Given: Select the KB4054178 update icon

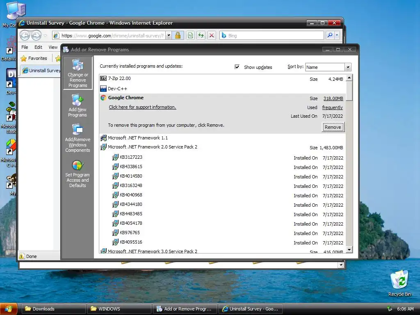Looking at the screenshot, I should (115, 223).
